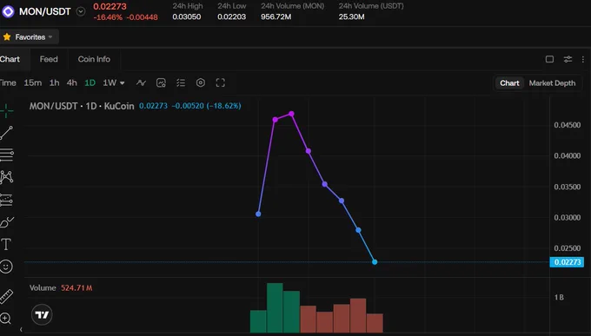
Task: Select the 15m timeframe
Action: coord(33,82)
